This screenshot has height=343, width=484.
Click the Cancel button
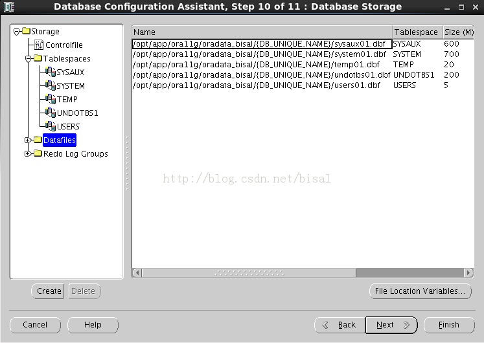point(35,325)
